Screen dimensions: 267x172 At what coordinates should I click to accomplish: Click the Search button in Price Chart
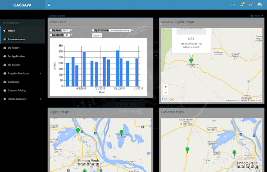(97, 35)
